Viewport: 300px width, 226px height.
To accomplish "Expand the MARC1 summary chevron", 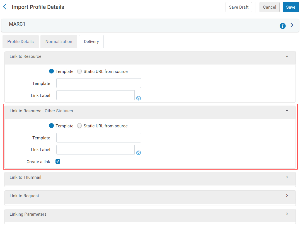I will (292, 25).
